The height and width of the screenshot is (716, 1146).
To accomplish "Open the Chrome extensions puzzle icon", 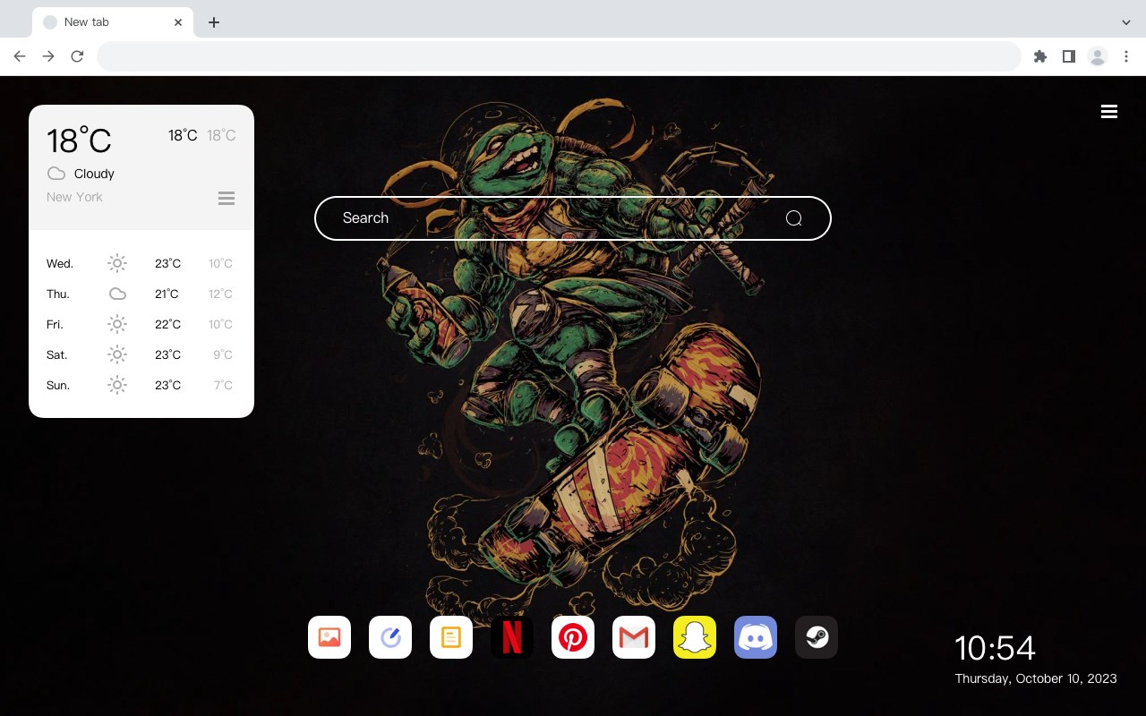I will coord(1039,56).
